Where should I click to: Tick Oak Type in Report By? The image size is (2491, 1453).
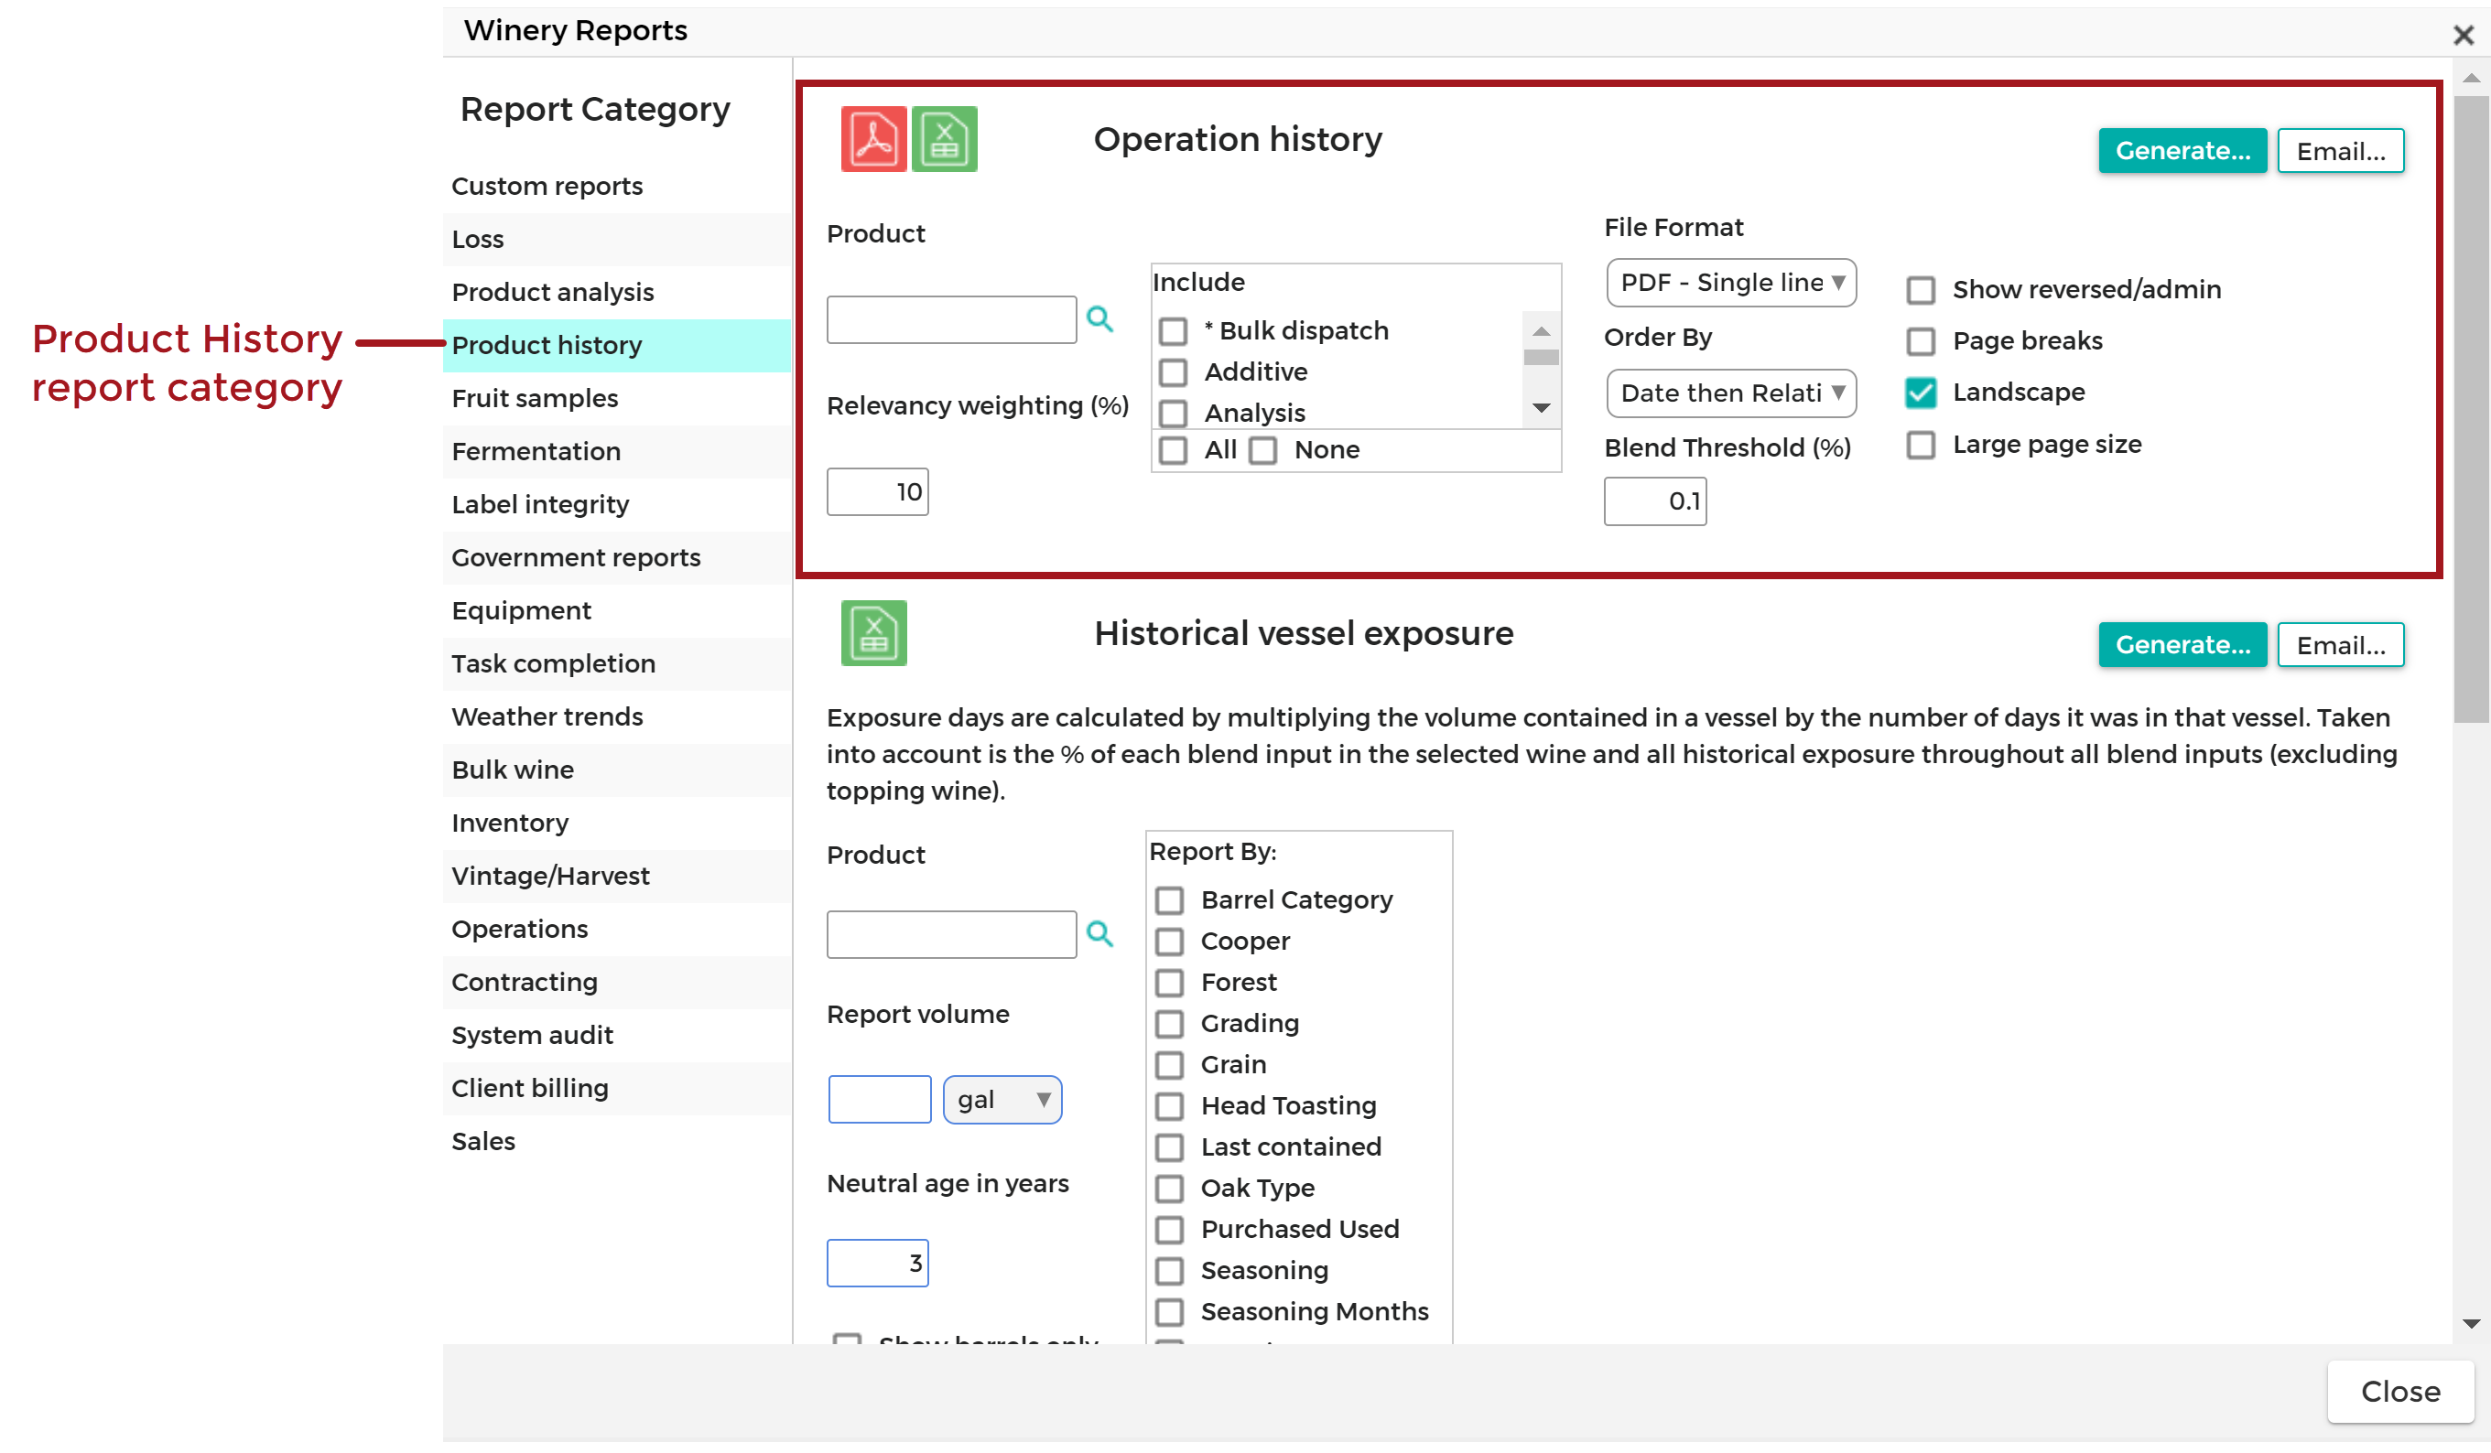pyautogui.click(x=1169, y=1189)
